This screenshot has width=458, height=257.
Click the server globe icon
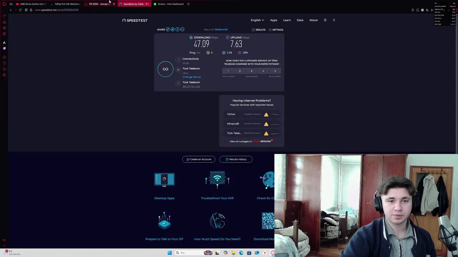pyautogui.click(x=178, y=70)
